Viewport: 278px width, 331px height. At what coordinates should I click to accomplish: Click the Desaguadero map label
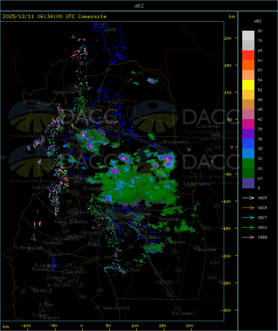(175, 142)
